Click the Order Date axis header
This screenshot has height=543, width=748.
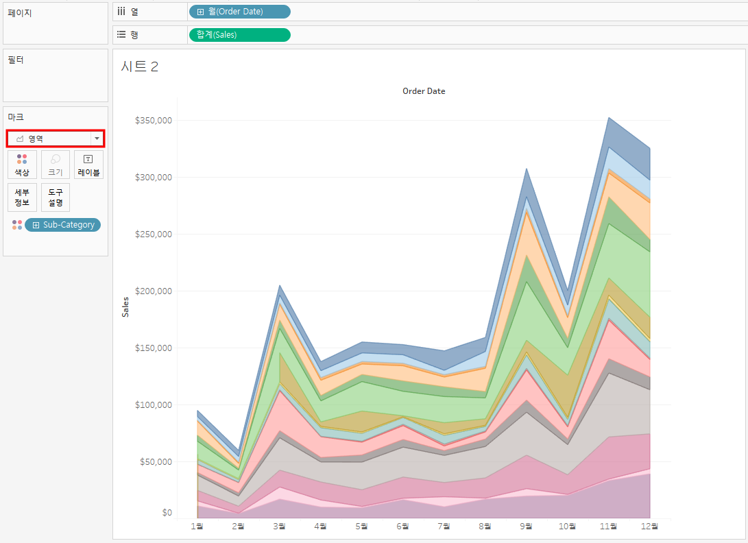tap(424, 90)
